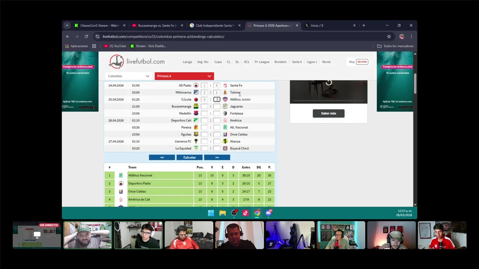Viewport: 479px width, 269px height.
Task: Open the Primera A competition dropdown
Action: (x=184, y=76)
